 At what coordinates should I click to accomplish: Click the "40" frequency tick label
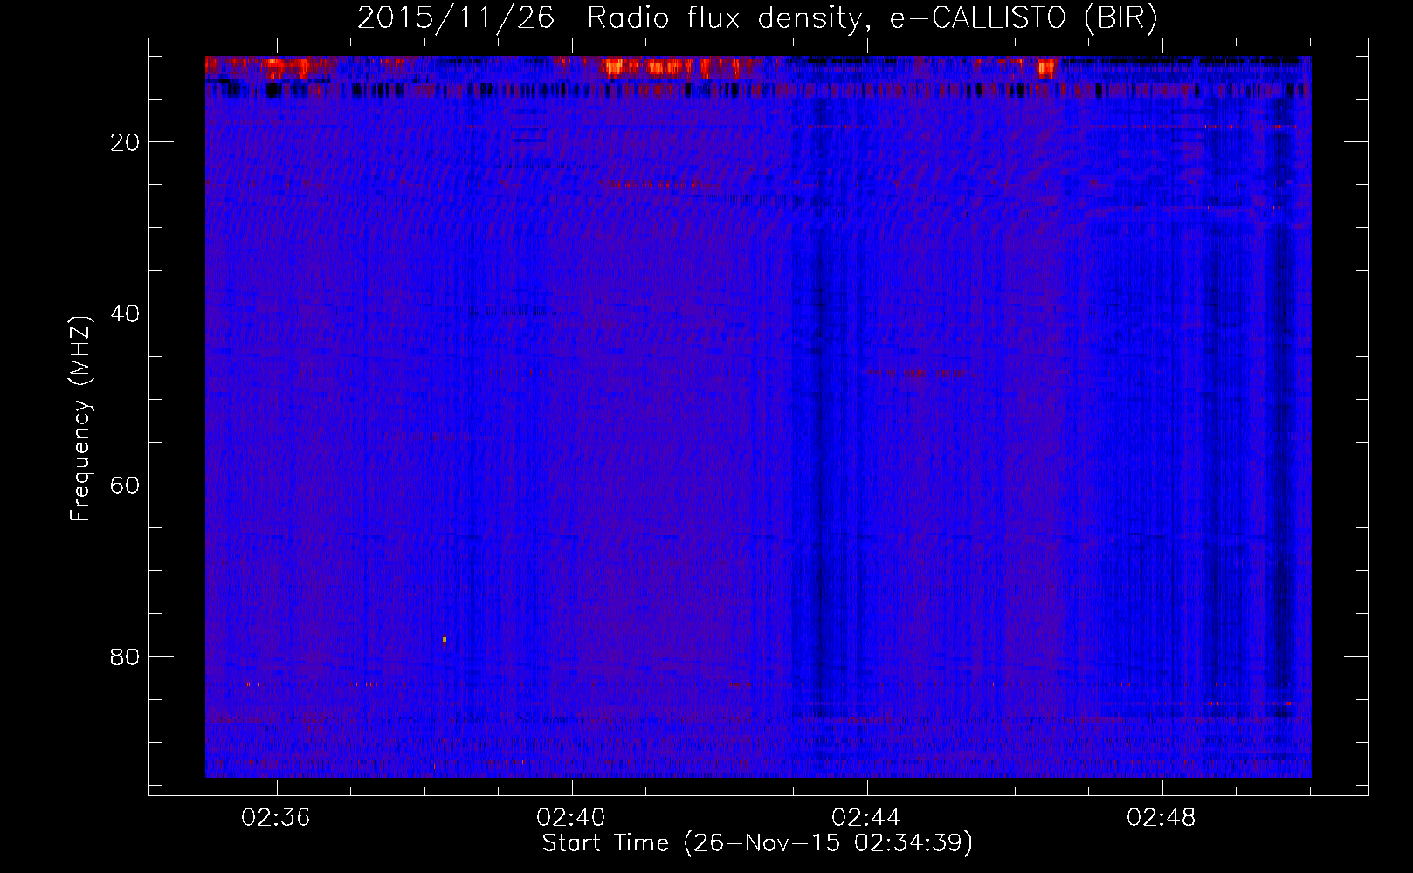(x=126, y=313)
